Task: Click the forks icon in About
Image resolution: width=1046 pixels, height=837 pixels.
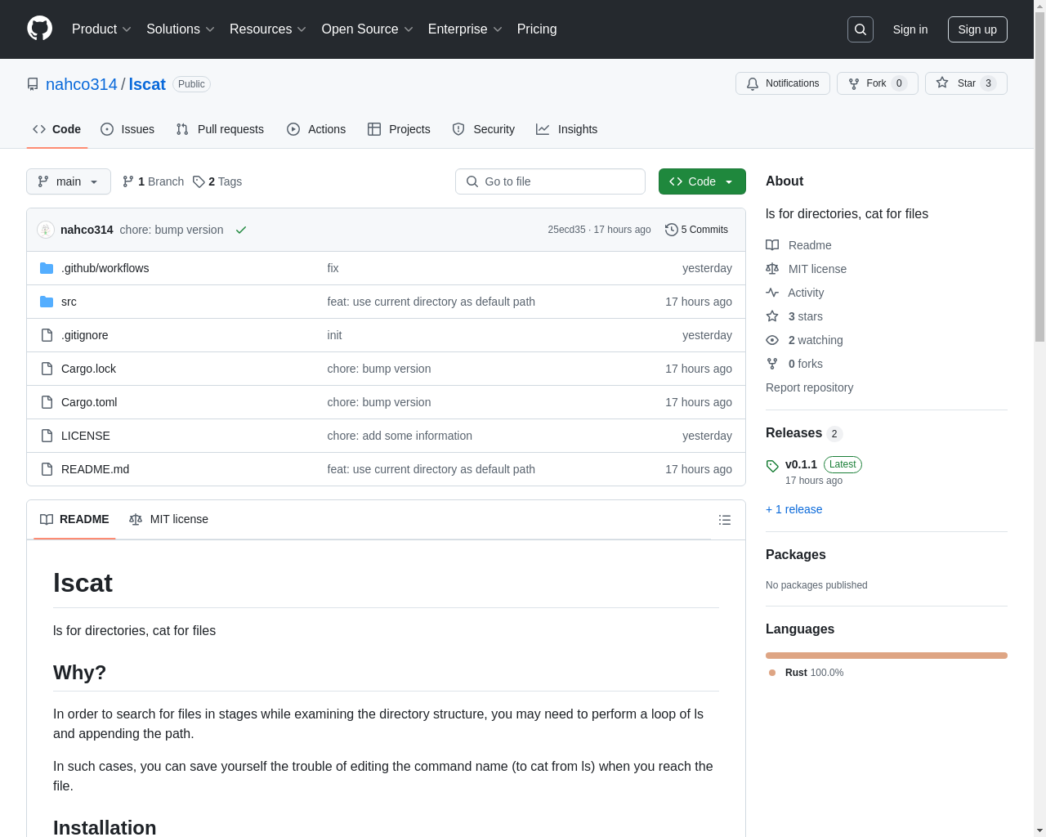Action: [772, 364]
